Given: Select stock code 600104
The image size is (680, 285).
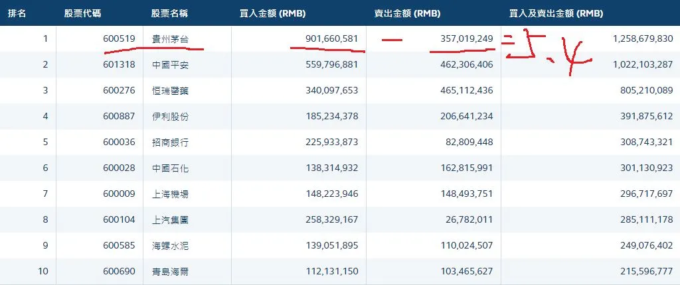Looking at the screenshot, I should click(x=120, y=219).
